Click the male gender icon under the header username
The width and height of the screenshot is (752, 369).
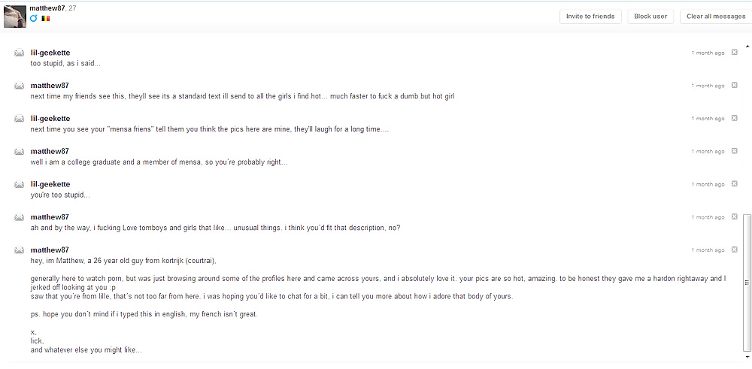pos(33,18)
